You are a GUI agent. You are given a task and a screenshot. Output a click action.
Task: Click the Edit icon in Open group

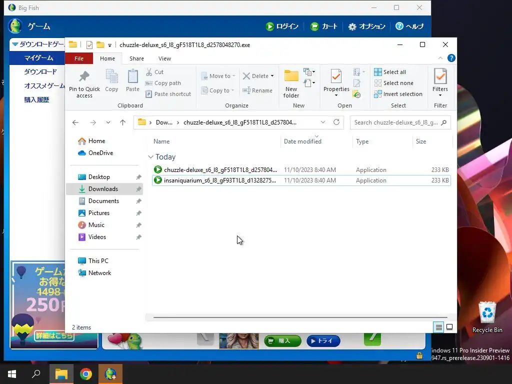356,83
